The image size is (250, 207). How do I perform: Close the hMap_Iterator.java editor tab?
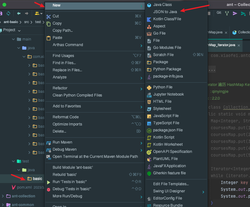tap(239, 45)
